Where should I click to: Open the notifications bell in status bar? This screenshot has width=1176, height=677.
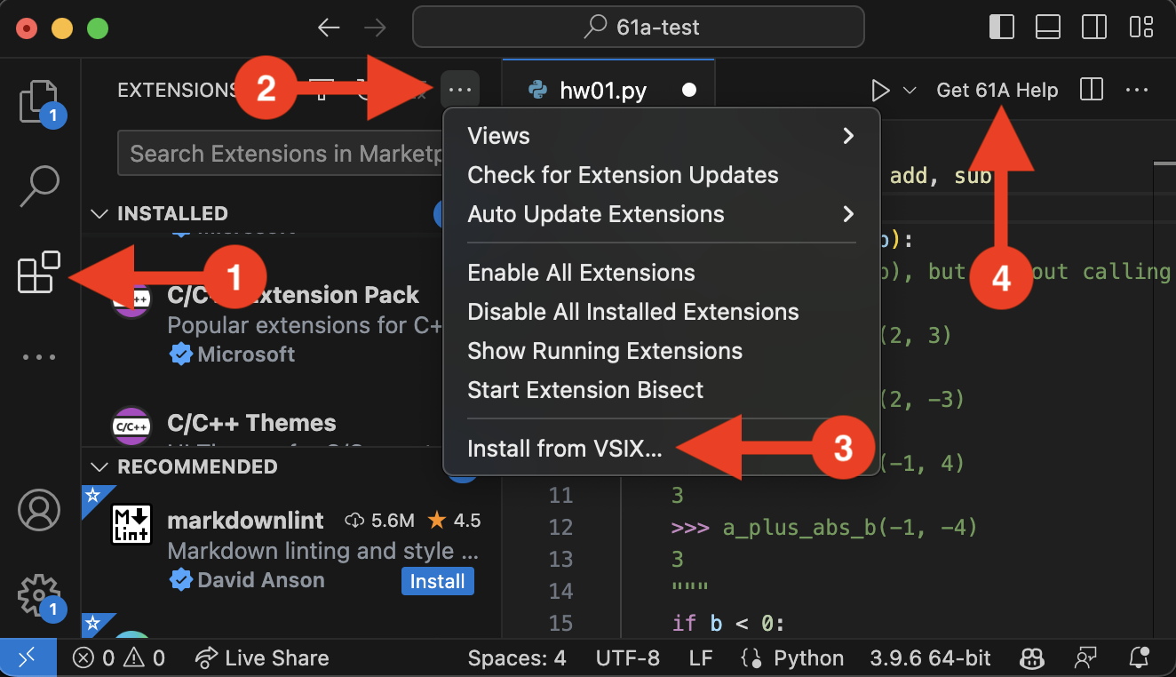click(1140, 657)
